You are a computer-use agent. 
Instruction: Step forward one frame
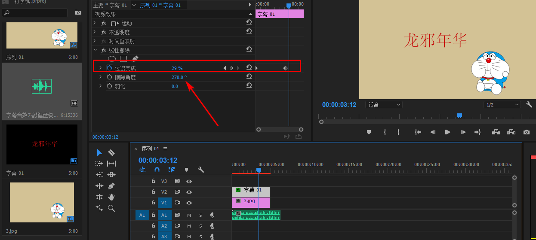[463, 132]
